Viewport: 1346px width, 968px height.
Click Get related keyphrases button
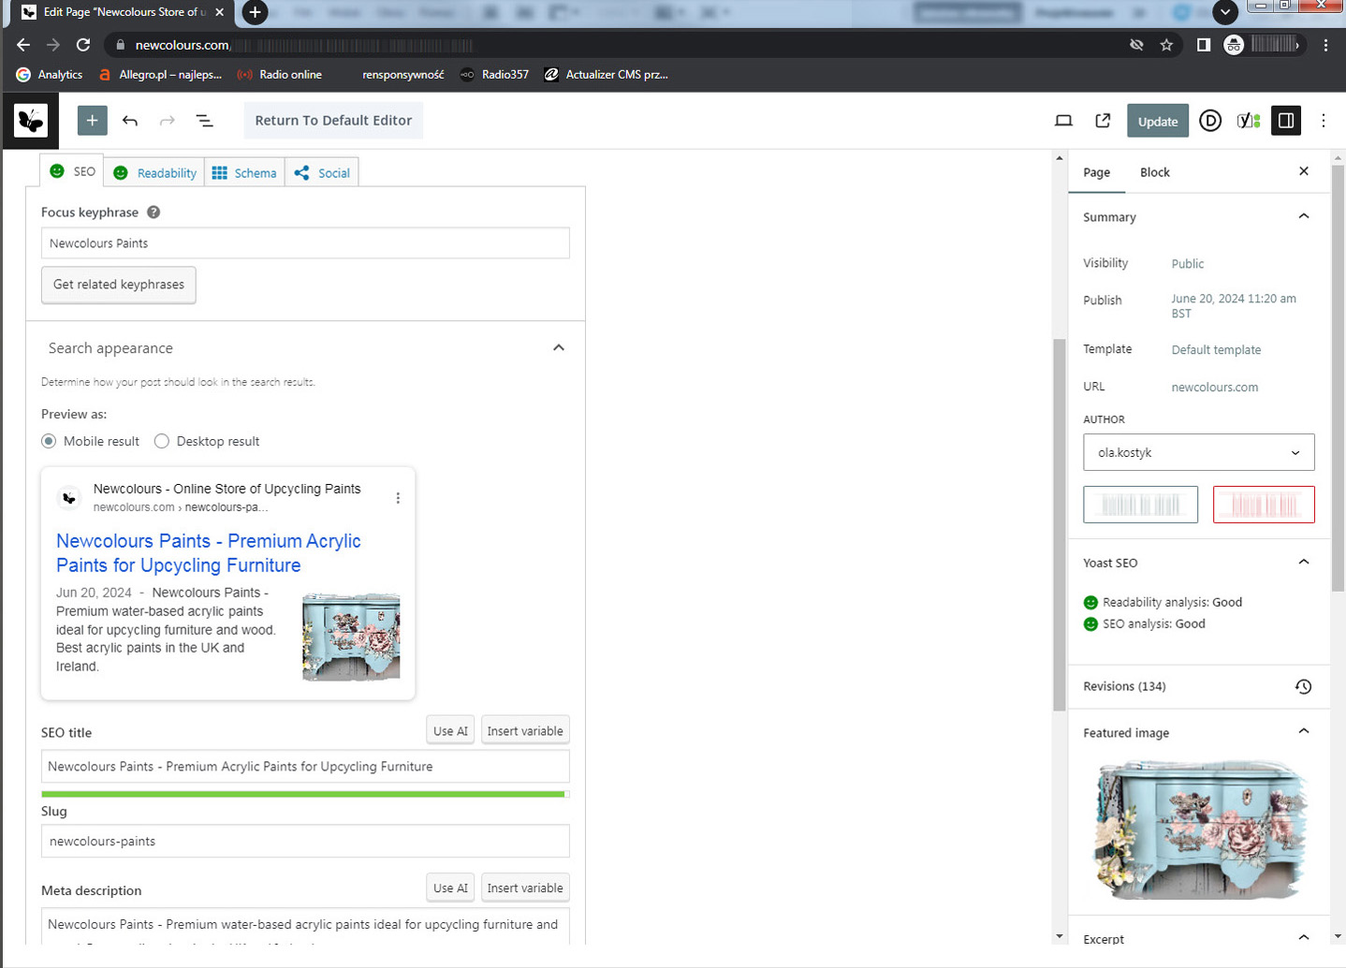pos(119,285)
